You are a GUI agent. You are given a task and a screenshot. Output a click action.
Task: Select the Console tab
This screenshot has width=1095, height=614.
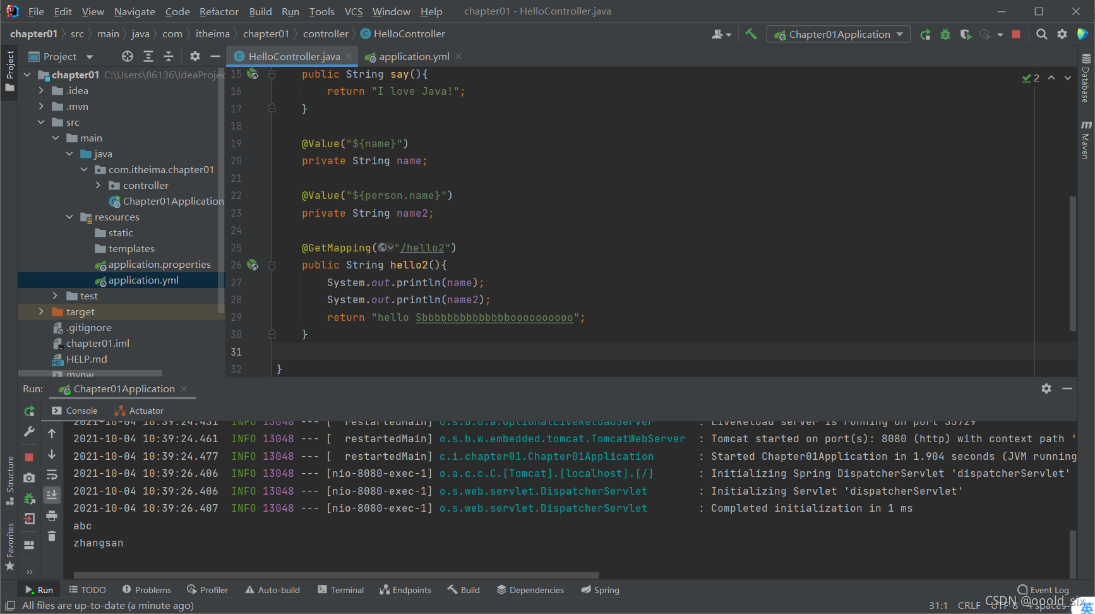click(75, 411)
